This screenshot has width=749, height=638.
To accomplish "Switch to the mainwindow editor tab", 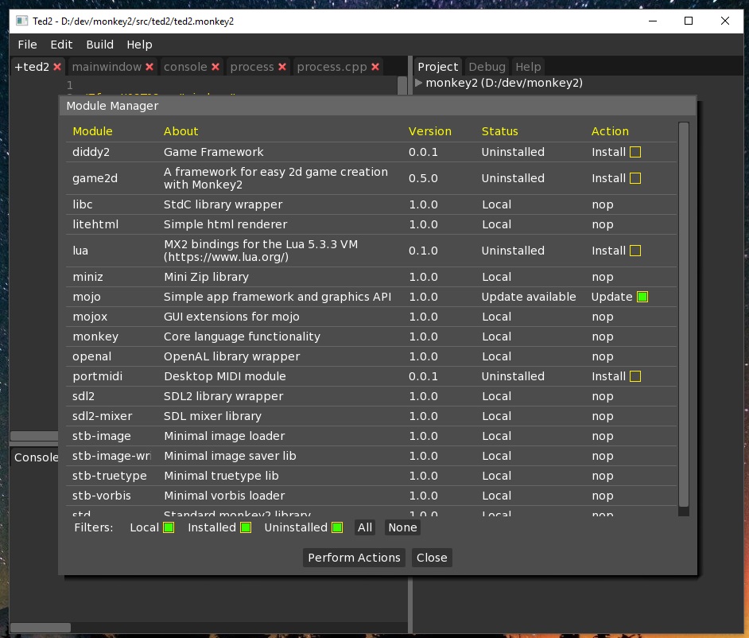I will (107, 67).
